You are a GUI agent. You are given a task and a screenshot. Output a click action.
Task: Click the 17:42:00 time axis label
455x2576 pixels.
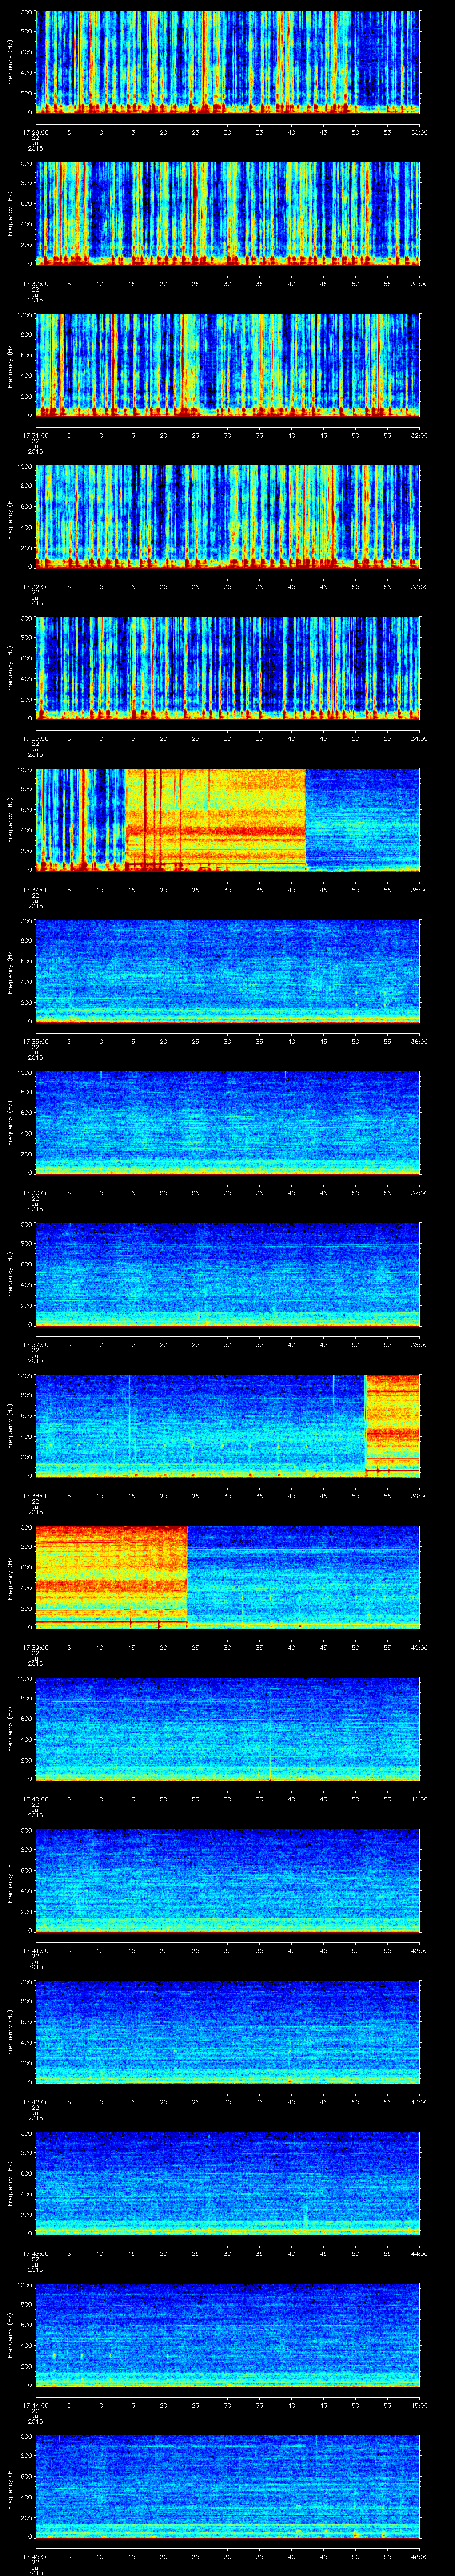coord(35,2101)
